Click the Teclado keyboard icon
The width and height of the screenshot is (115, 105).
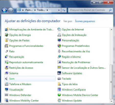[x=59, y=79]
